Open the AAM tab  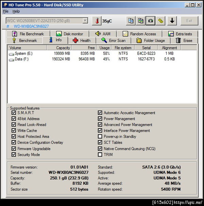[x=103, y=34]
